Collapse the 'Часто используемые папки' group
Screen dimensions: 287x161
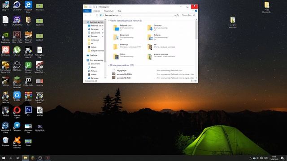point(109,21)
